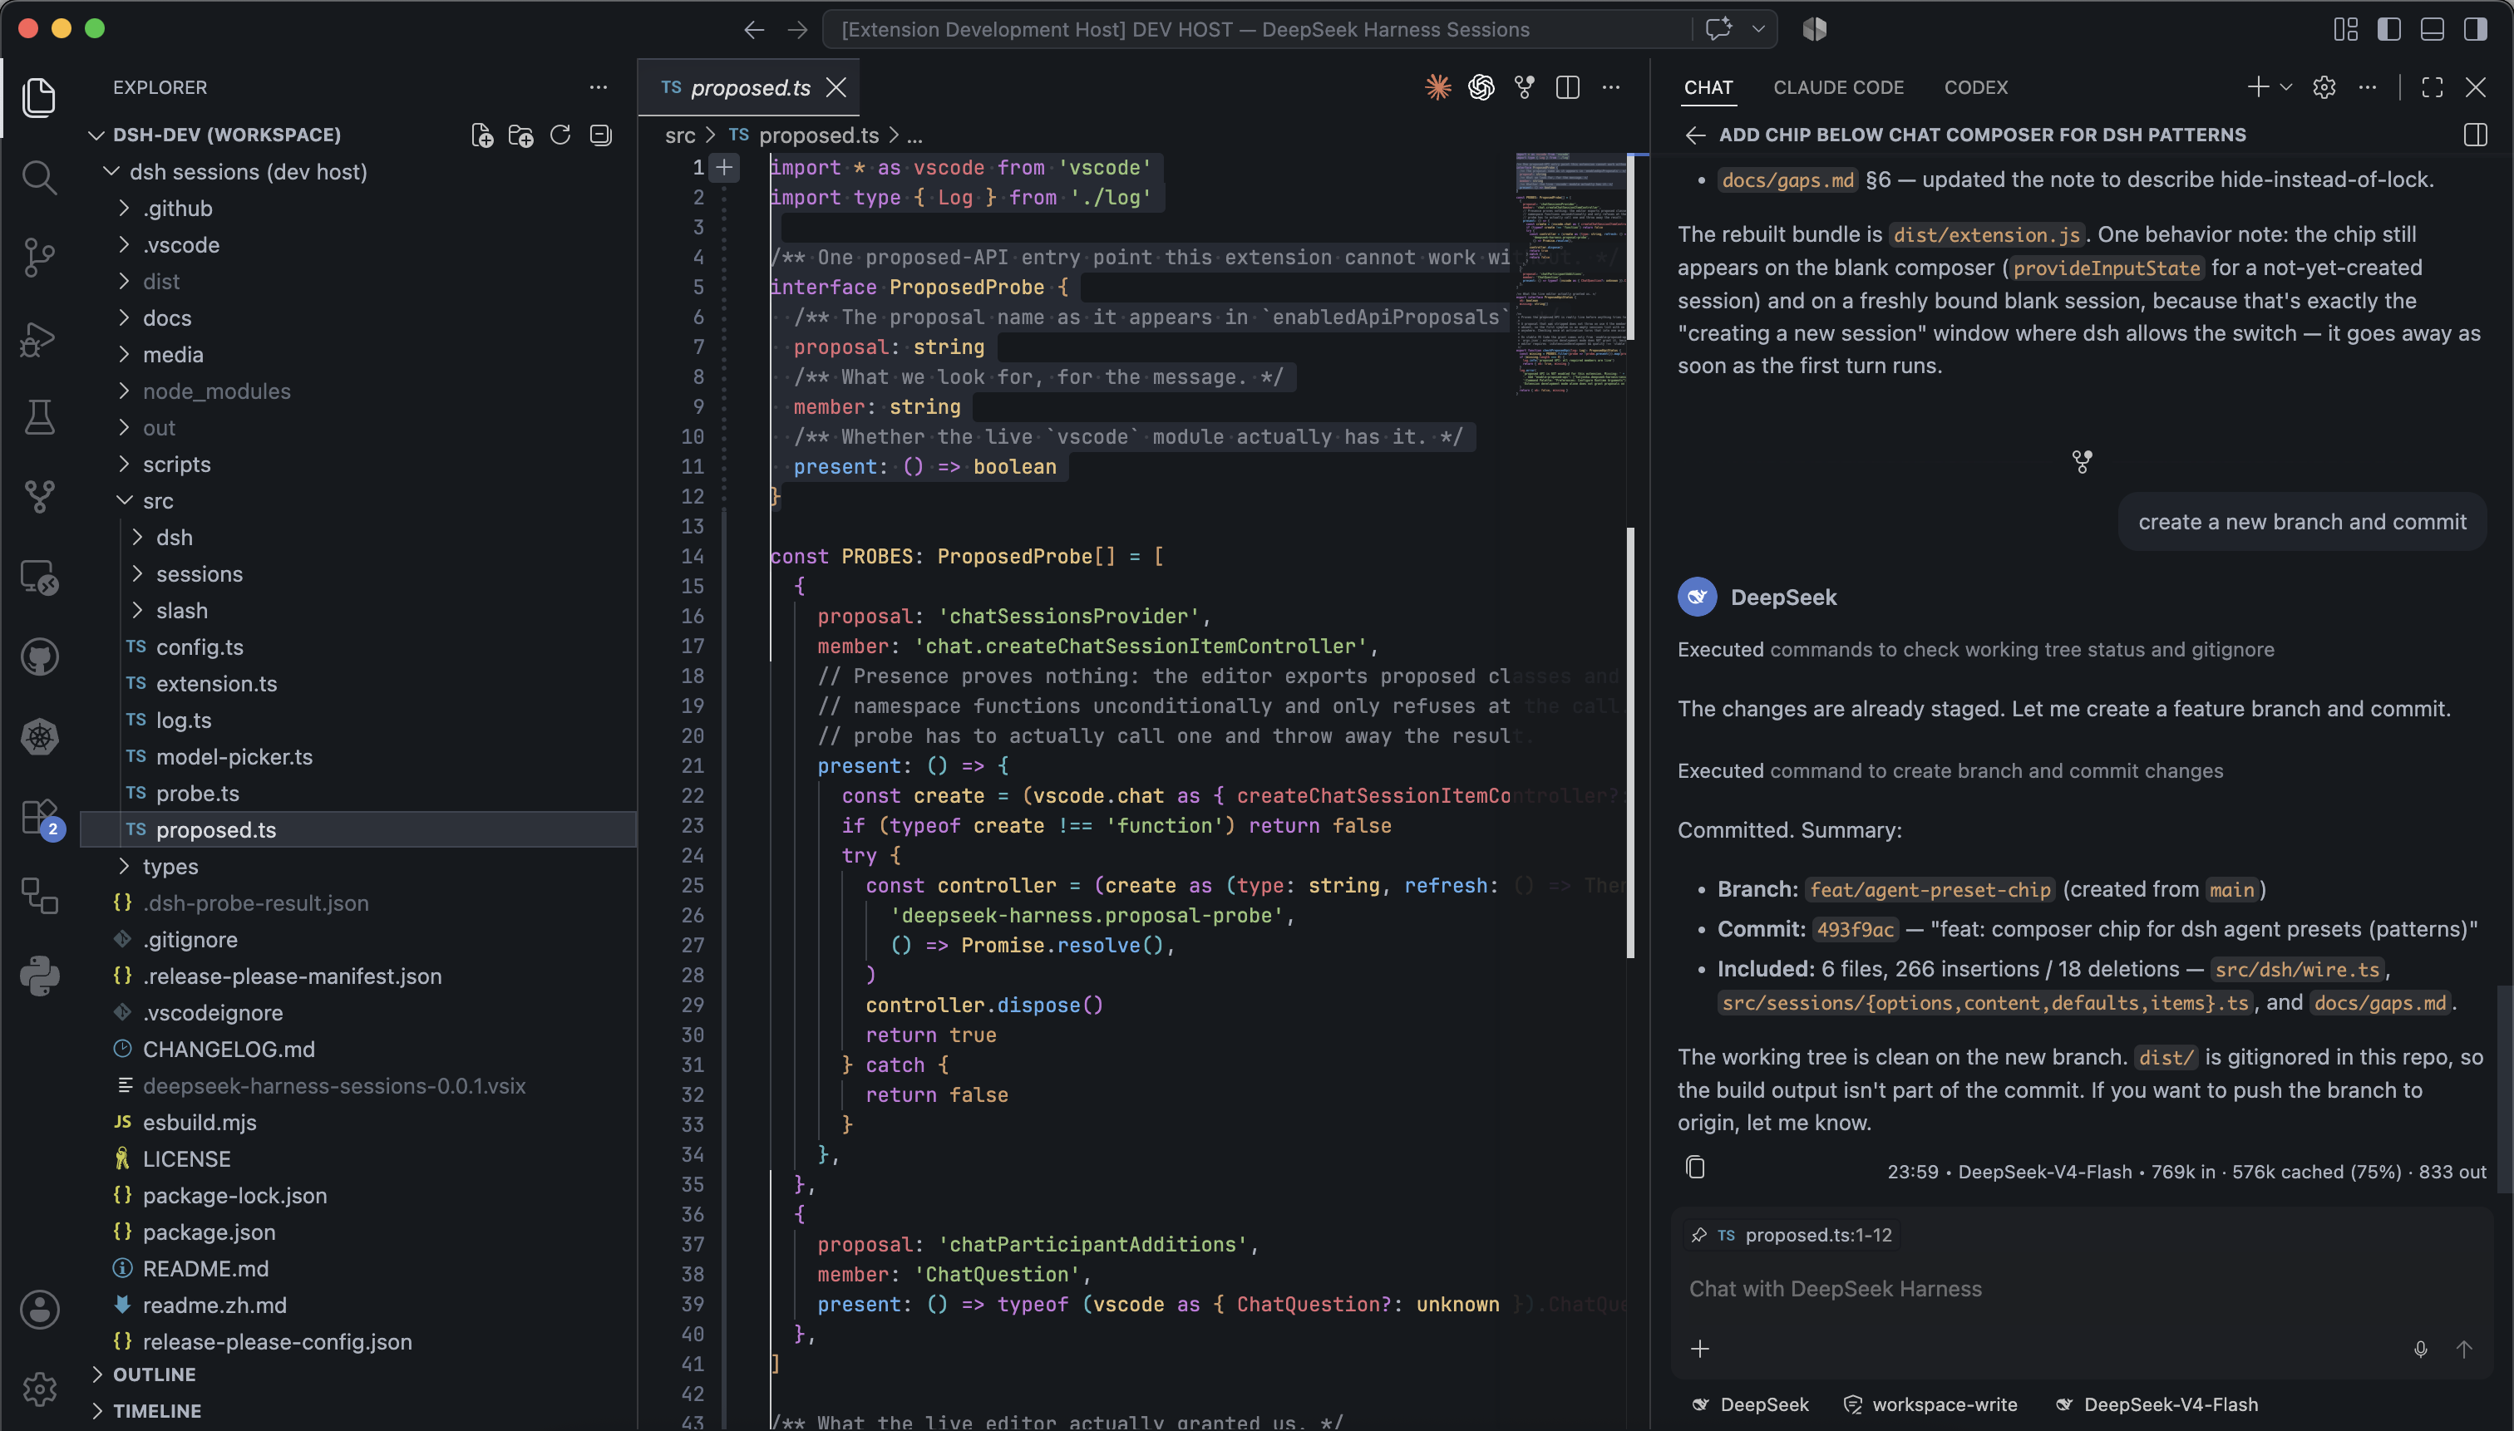
Task: Toggle the chat sessions side panel
Action: click(x=2476, y=135)
